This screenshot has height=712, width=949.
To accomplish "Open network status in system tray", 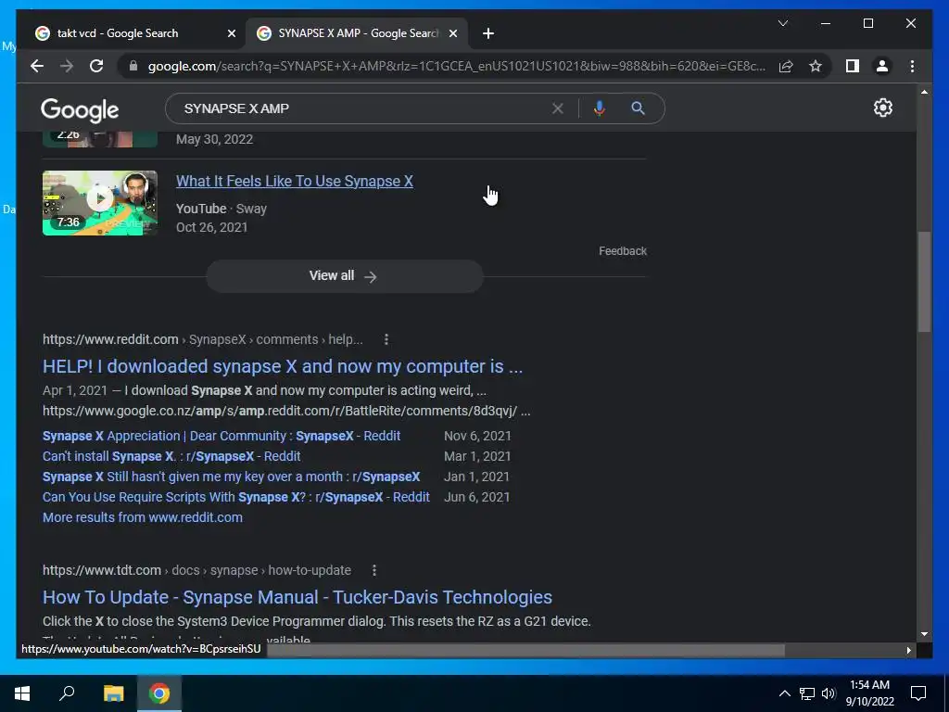I will (807, 693).
